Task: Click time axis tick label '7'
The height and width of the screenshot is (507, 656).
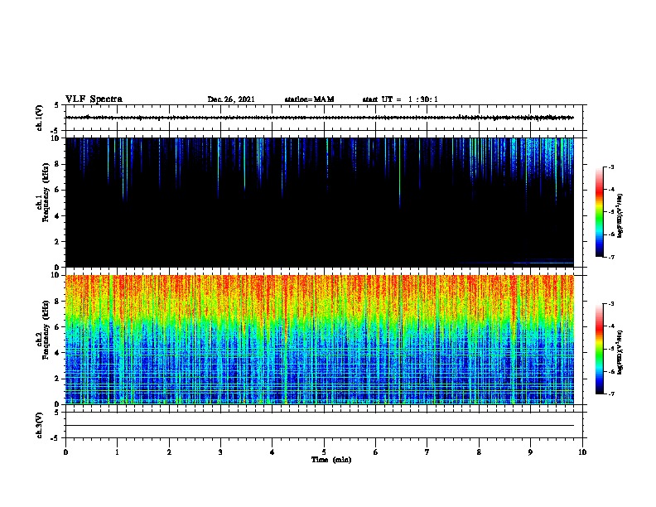Action: tap(427, 452)
